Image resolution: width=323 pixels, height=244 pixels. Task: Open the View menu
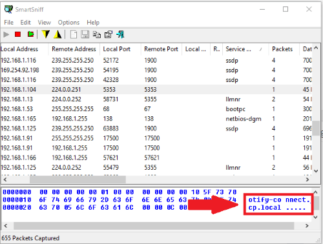click(45, 23)
